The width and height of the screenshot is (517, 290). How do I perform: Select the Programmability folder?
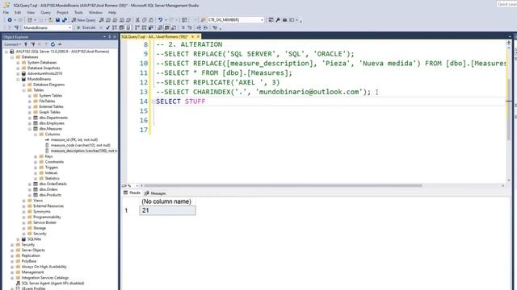coord(47,217)
